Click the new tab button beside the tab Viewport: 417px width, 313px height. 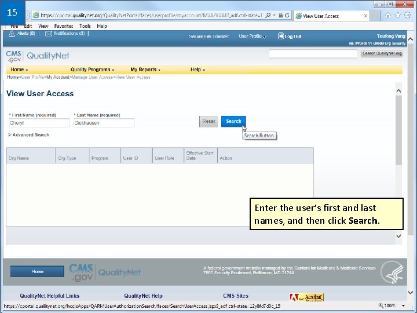[x=375, y=16]
